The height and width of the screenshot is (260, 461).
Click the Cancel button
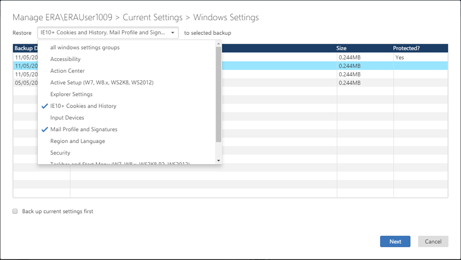click(433, 241)
